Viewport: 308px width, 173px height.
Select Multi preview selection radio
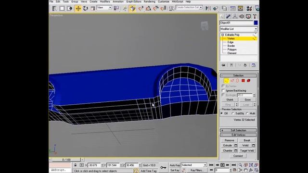pos(247,113)
